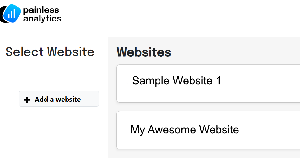
Task: Click the plus icon beside Add a website
Action: tap(27, 100)
